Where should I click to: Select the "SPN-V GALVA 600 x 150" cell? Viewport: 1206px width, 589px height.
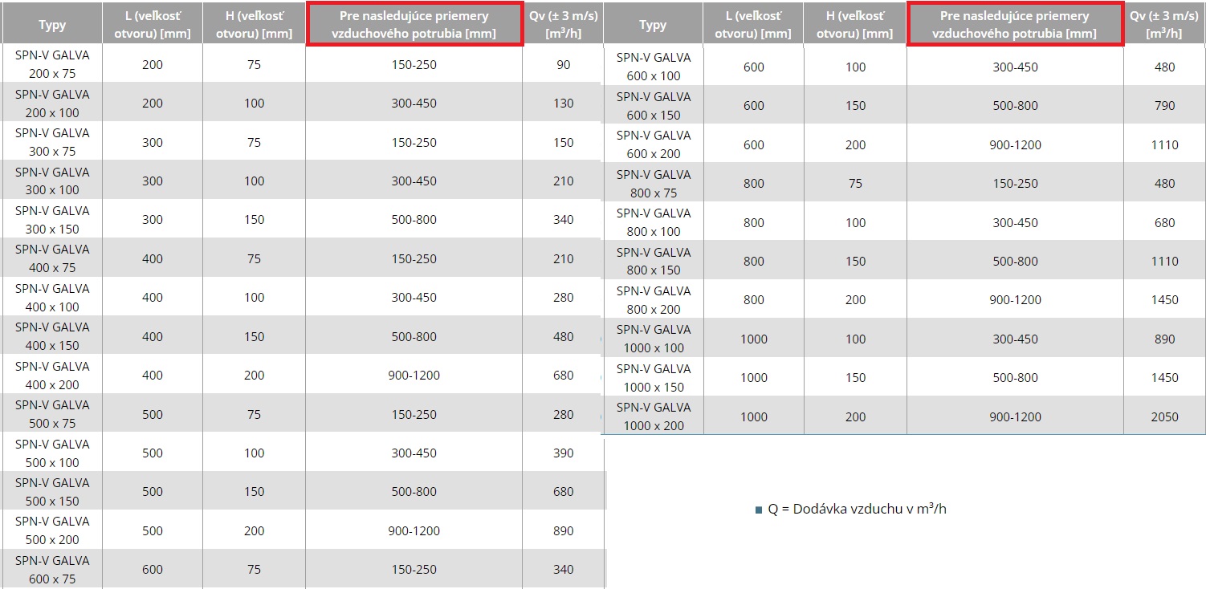[x=653, y=105]
